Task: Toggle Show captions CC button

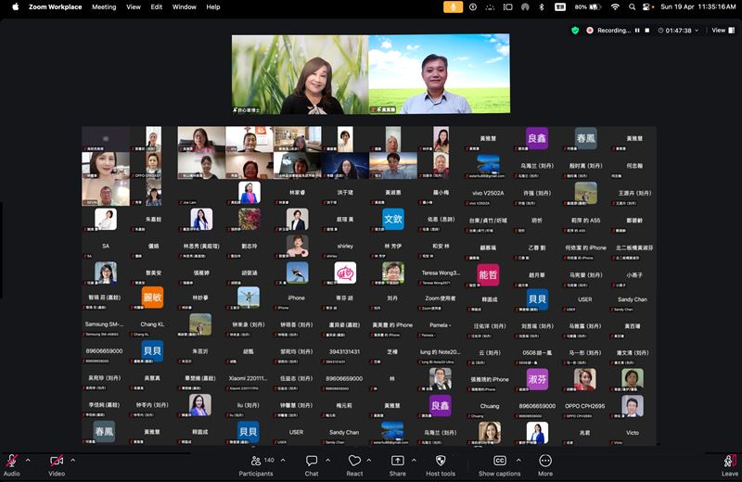Action: [x=500, y=461]
